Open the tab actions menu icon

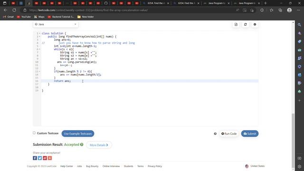(5, 3)
